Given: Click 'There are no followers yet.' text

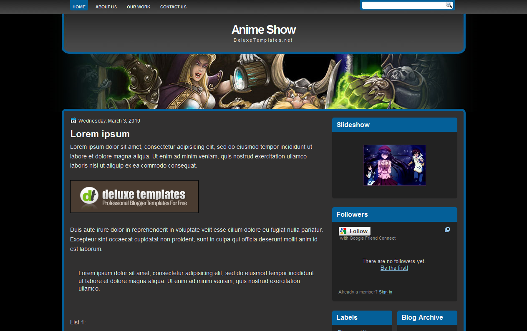Looking at the screenshot, I should coord(394,261).
